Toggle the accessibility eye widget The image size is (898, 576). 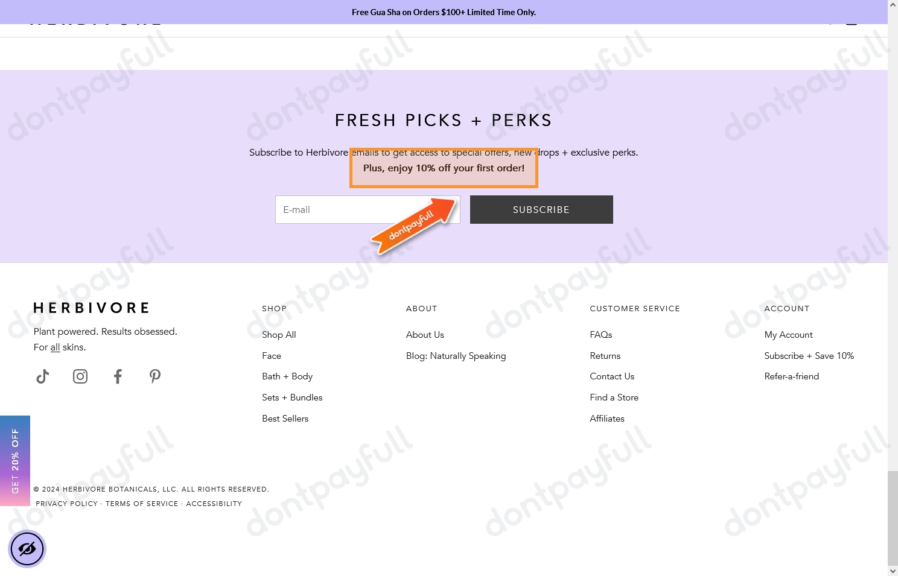(27, 549)
